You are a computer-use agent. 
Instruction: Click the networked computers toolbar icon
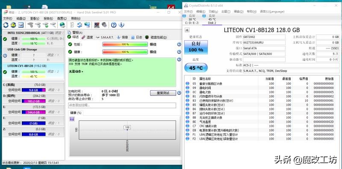click(x=80, y=25)
